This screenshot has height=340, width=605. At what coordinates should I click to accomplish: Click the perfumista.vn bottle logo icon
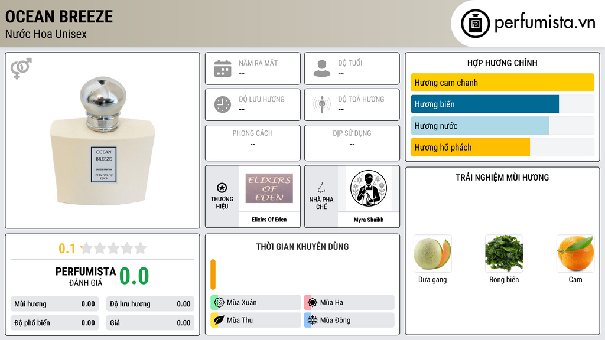[x=475, y=24]
